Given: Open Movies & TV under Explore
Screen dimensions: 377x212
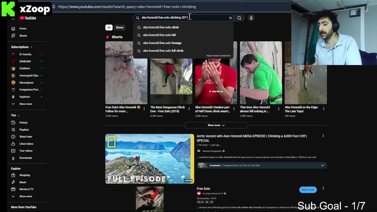Looking at the screenshot, I should pos(27,189).
